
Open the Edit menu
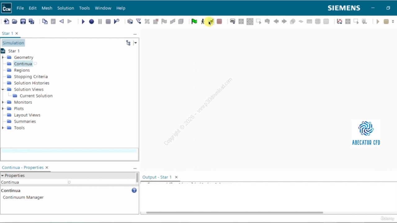tap(33, 8)
